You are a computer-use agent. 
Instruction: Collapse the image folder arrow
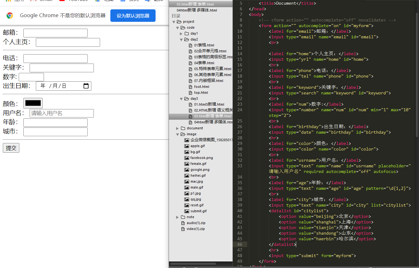point(177,134)
